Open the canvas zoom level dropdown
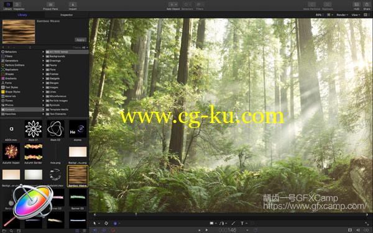 320,15
